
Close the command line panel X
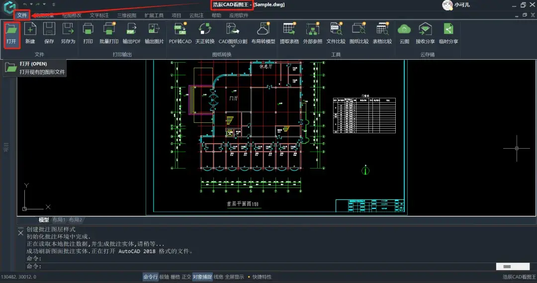coord(20,233)
